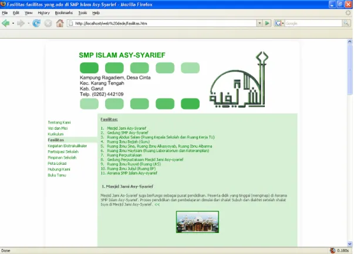Open the View menu
The image size is (354, 254).
coord(29,13)
